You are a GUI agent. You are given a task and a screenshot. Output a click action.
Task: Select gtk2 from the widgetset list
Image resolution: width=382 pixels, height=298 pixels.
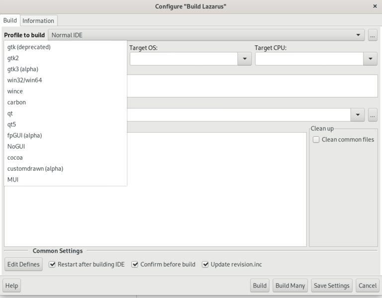[x=13, y=58]
